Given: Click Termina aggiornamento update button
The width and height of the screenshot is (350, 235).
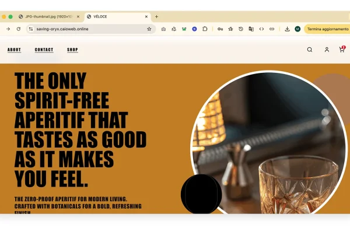Looking at the screenshot, I should [327, 29].
